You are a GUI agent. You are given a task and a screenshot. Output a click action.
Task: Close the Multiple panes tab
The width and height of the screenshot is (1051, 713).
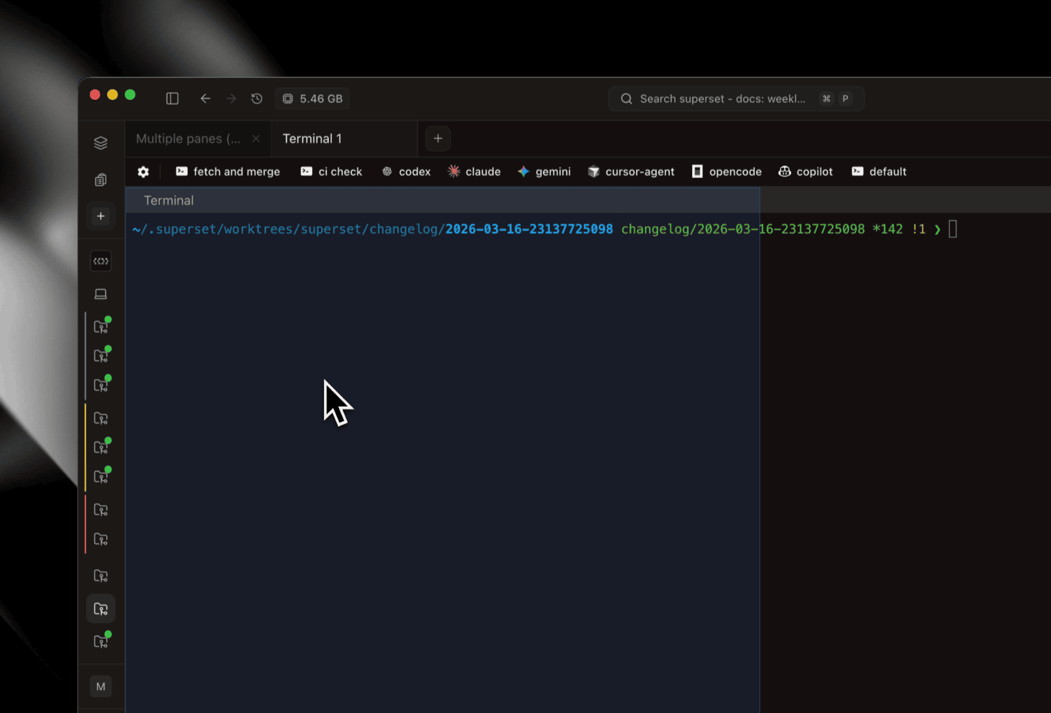pos(256,139)
